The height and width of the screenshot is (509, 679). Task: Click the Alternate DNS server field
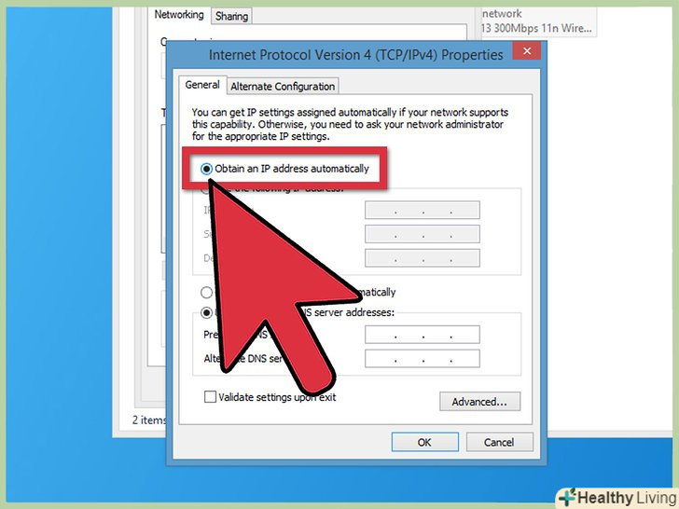click(423, 359)
